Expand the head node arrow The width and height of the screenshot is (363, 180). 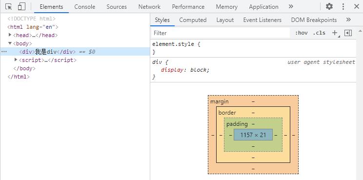coord(10,35)
